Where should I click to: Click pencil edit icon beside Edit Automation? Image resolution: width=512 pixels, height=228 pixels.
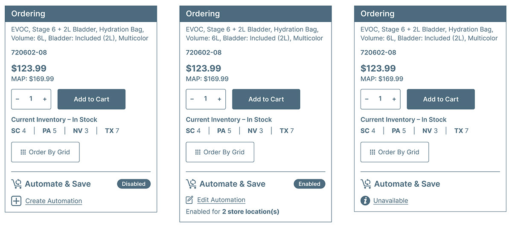pyautogui.click(x=189, y=200)
